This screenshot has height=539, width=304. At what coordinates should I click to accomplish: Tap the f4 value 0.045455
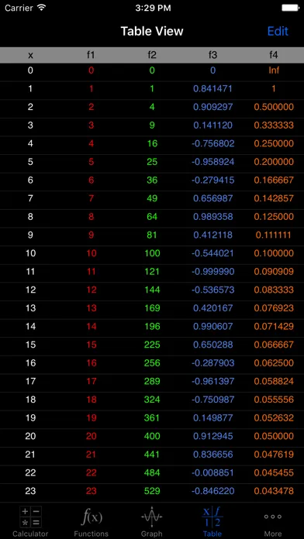[274, 472]
